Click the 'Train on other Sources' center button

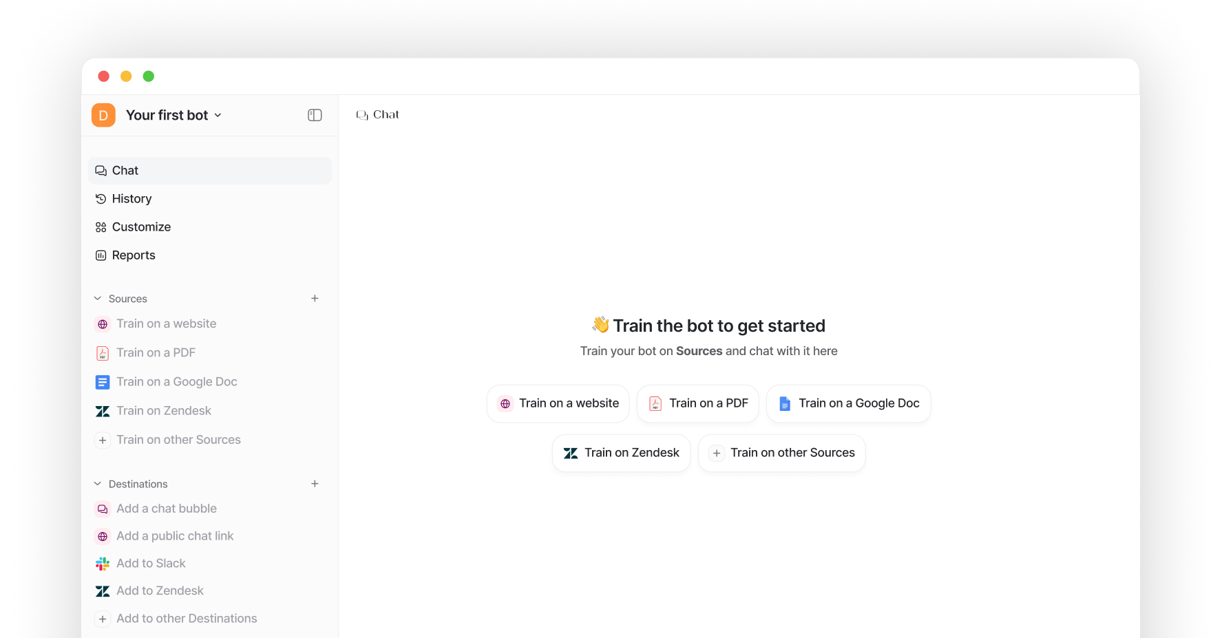point(782,453)
